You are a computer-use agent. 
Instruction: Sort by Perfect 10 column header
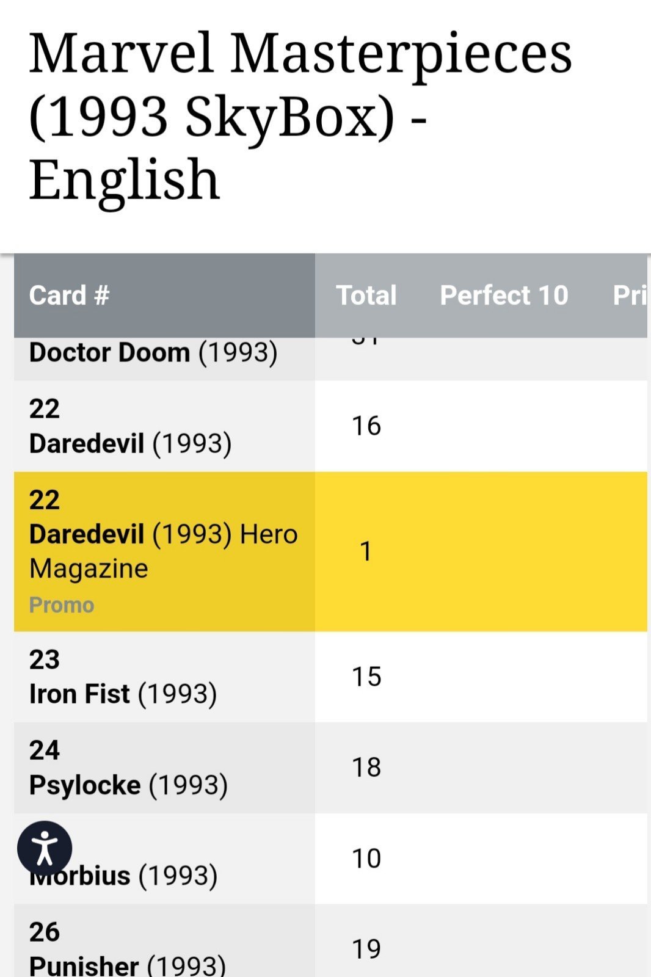504,296
